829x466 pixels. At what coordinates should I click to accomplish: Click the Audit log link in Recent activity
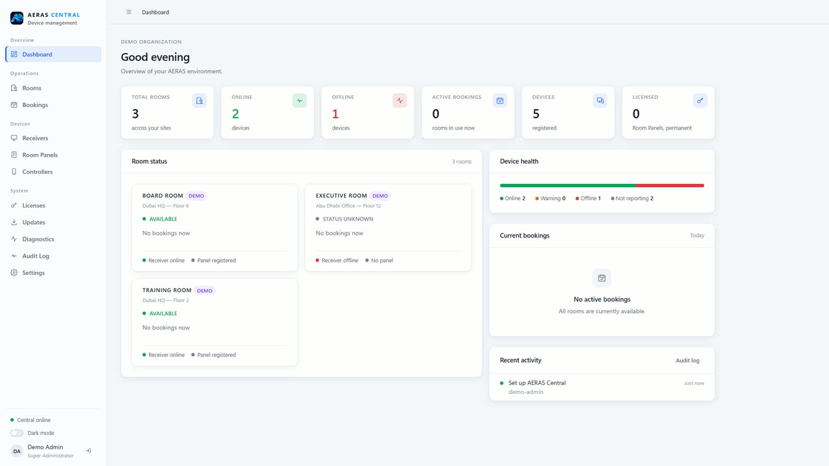(x=687, y=361)
